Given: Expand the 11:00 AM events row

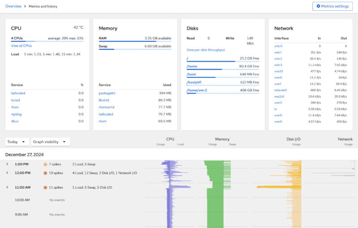Looking at the screenshot, I should [x=7, y=187].
